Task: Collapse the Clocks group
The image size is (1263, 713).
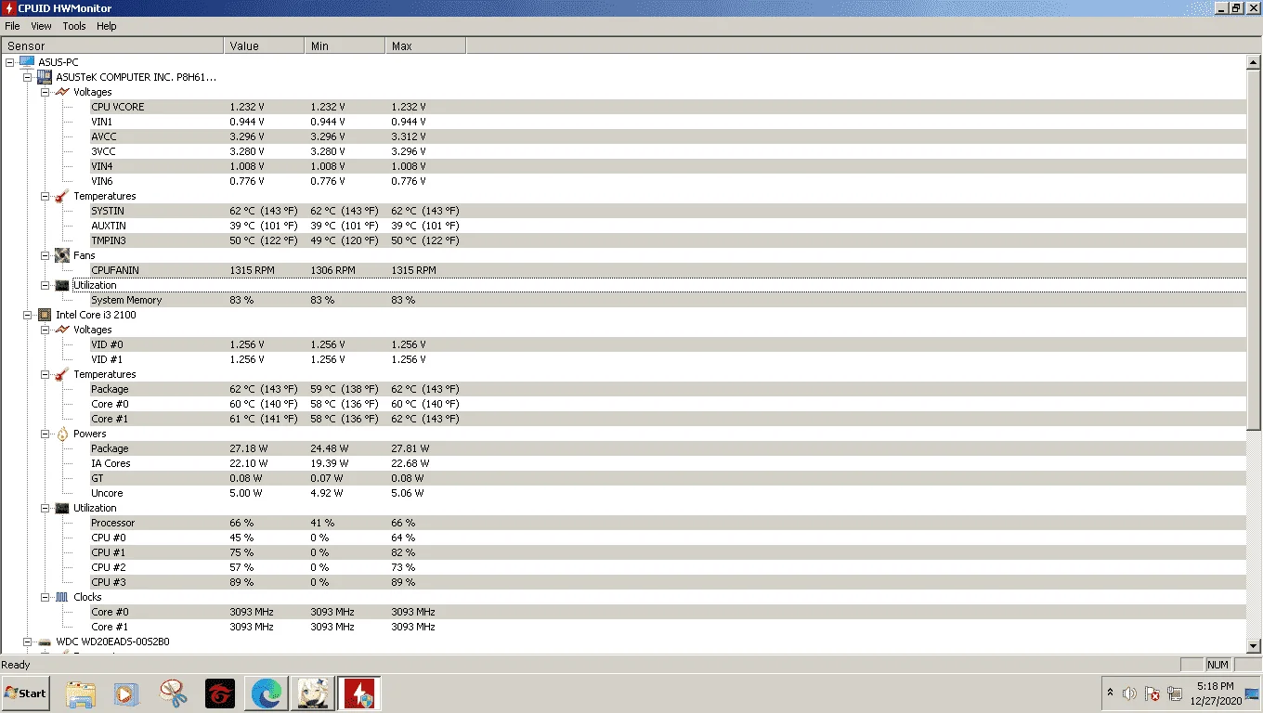Action: coord(46,597)
